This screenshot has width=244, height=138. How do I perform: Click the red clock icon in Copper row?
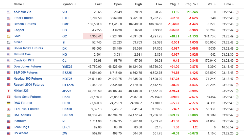pyautogui.click(x=237, y=30)
